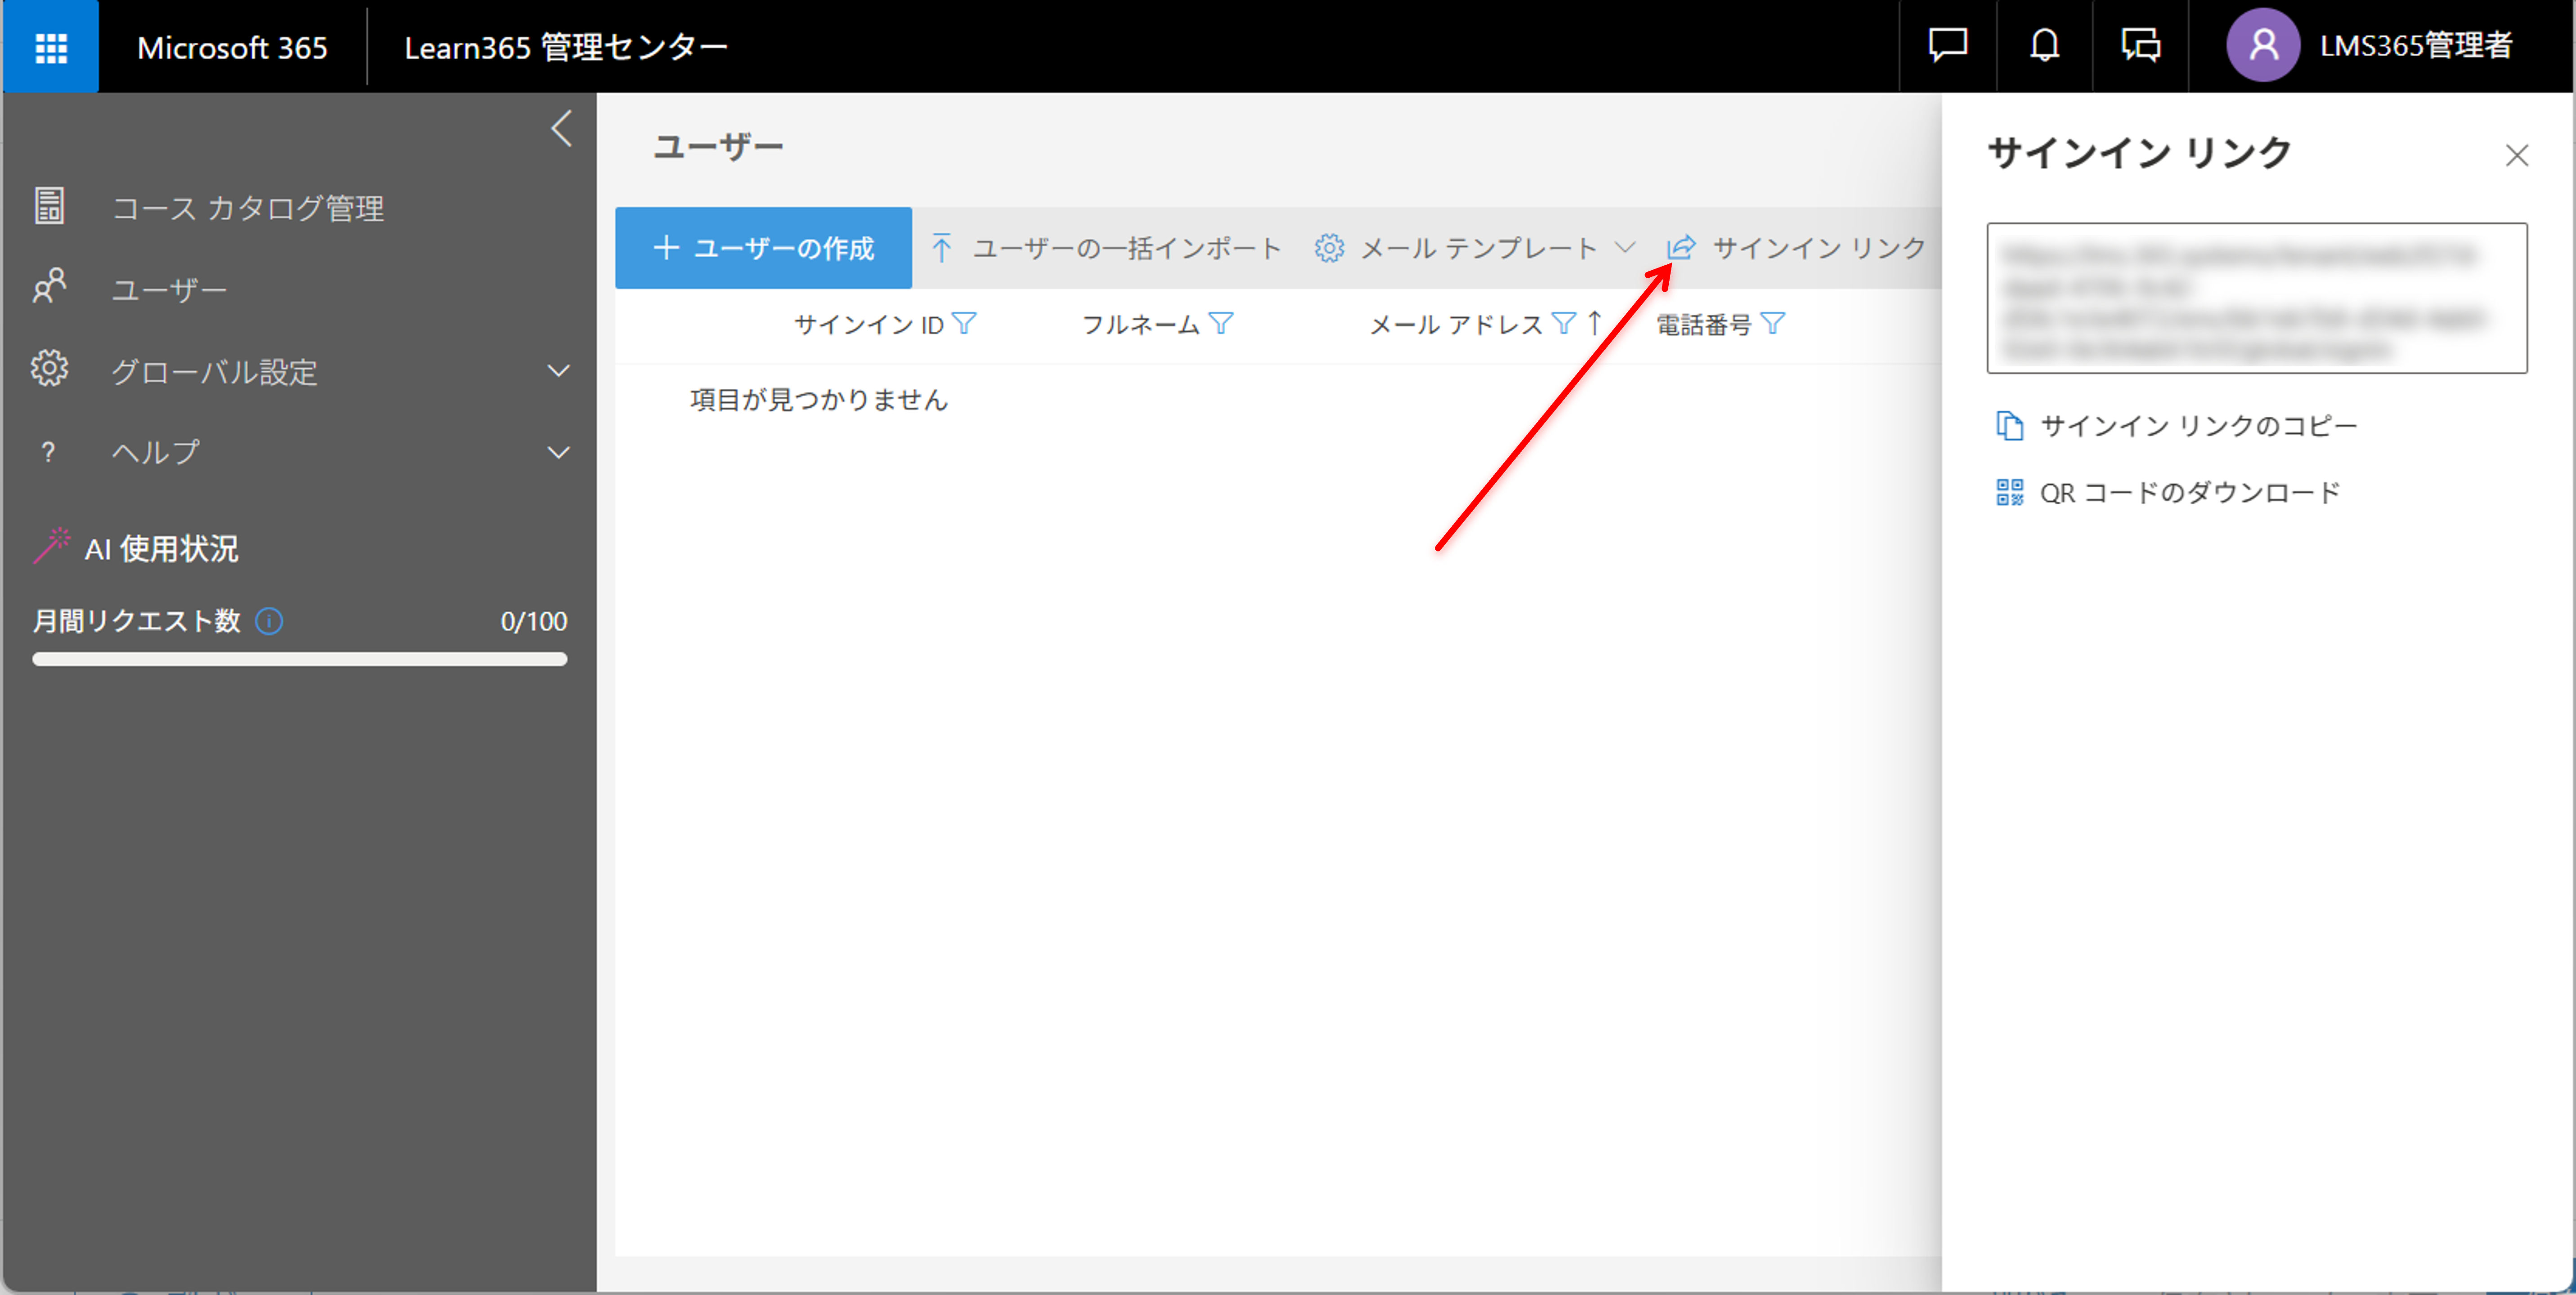Viewport: 2576px width, 1295px height.
Task: Click the サインイン ID column header
Action: [868, 325]
